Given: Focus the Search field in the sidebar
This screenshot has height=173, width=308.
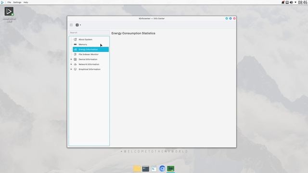Looking at the screenshot, I should (89, 33).
